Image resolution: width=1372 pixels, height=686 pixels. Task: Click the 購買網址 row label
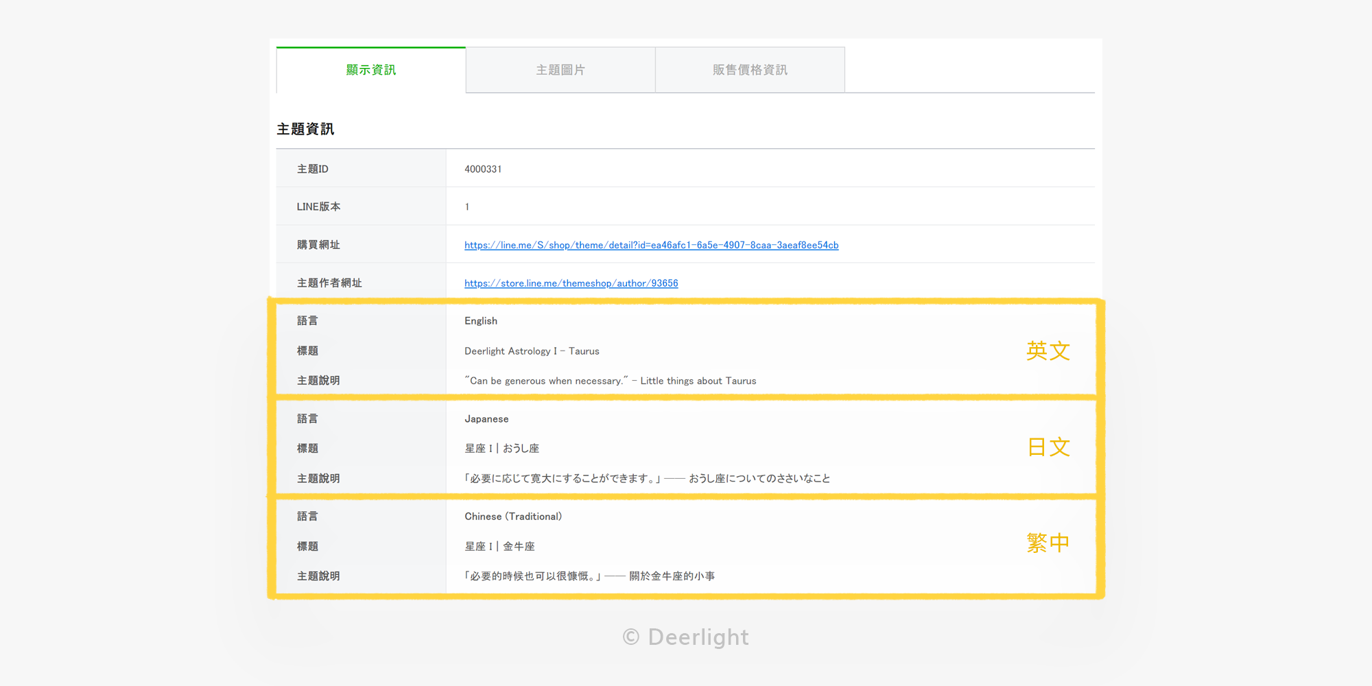318,245
